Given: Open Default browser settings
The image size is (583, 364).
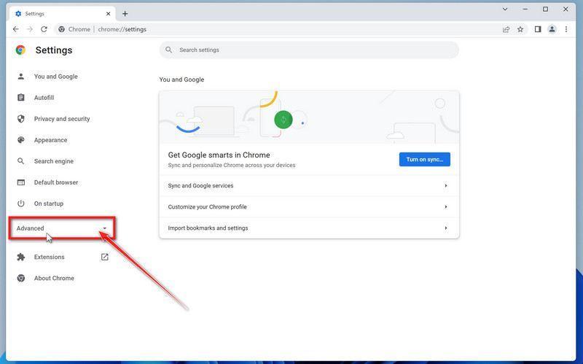Looking at the screenshot, I should coord(56,182).
